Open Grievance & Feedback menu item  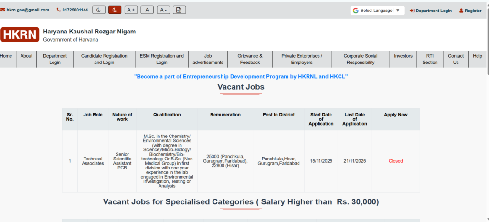(x=250, y=59)
